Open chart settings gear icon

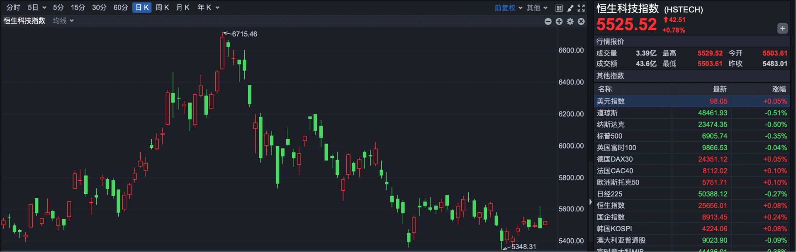tap(570, 22)
